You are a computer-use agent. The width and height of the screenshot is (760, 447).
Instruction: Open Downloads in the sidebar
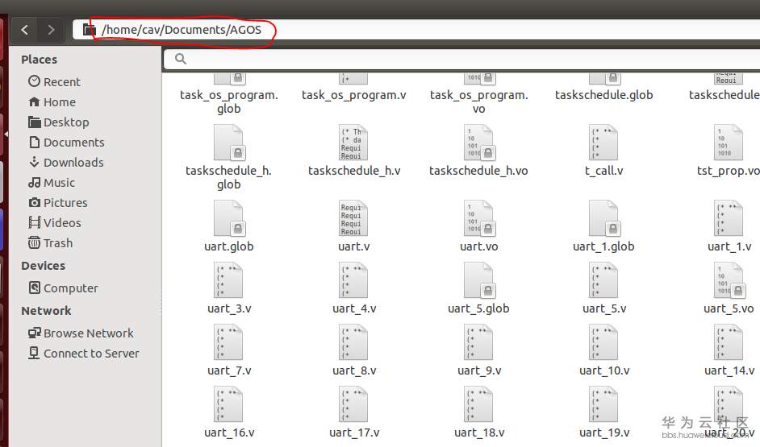point(66,163)
